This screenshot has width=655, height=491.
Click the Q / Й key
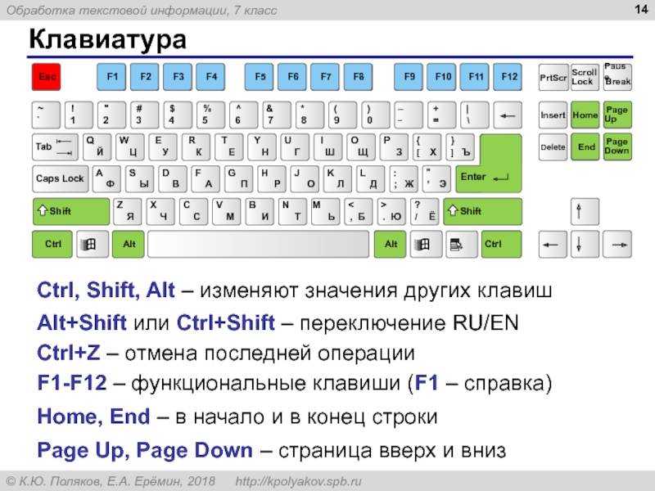pos(97,147)
